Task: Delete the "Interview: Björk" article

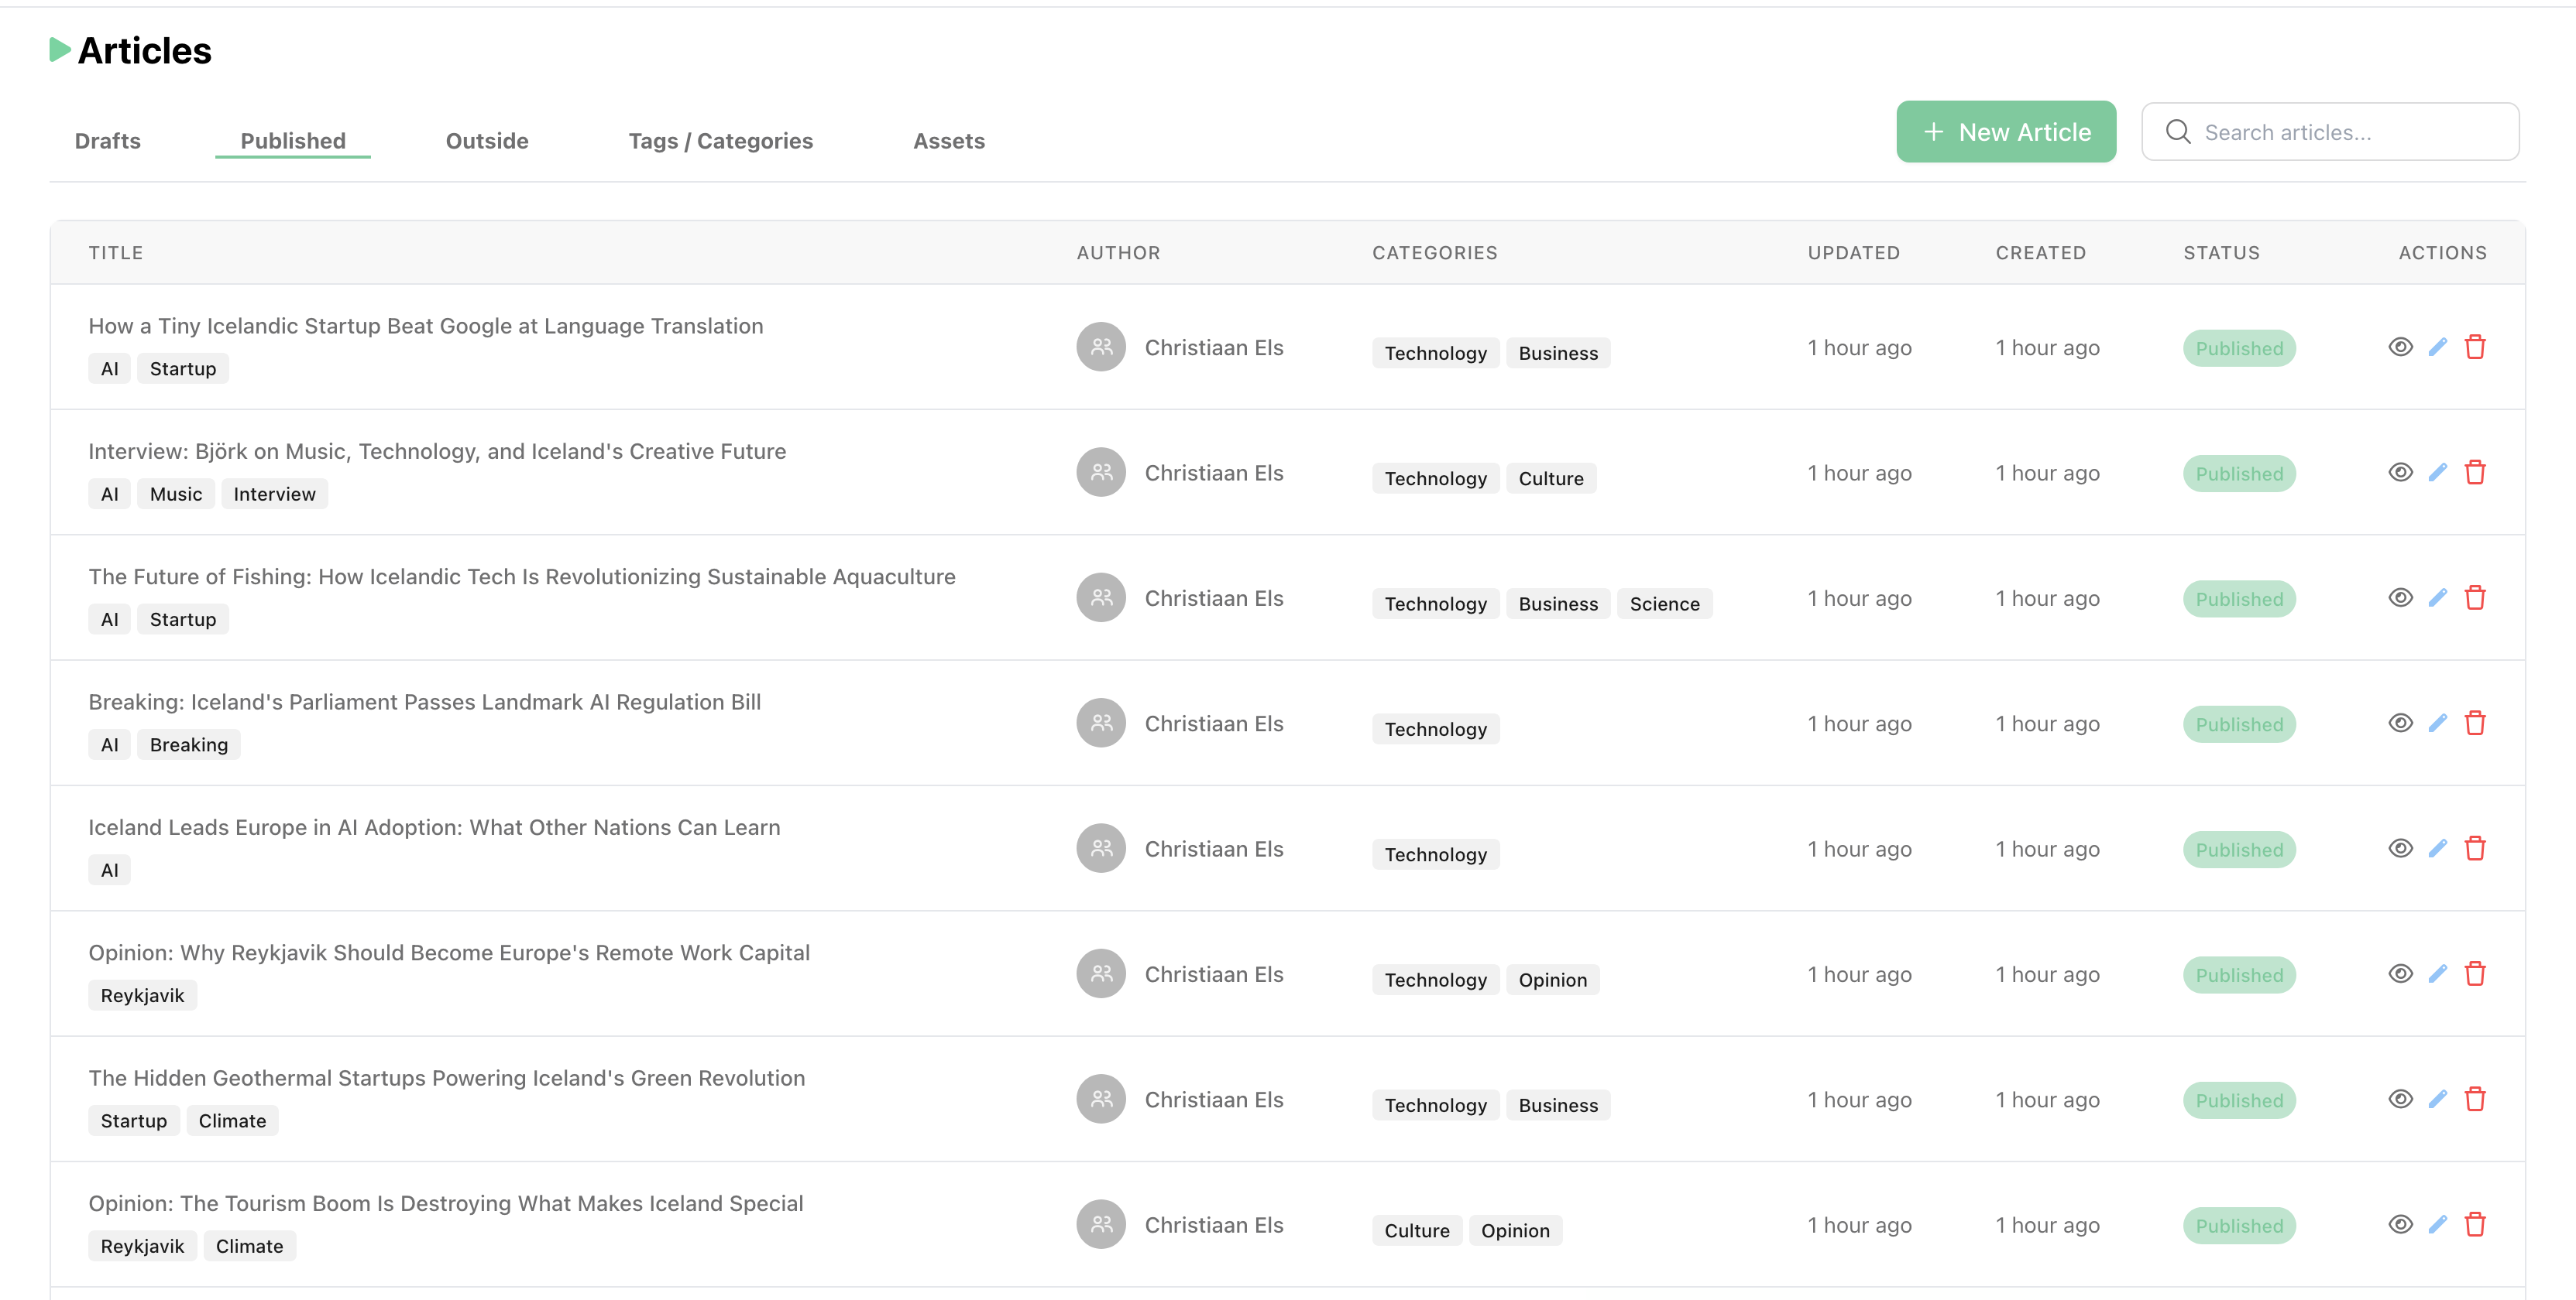Action: coord(2477,472)
